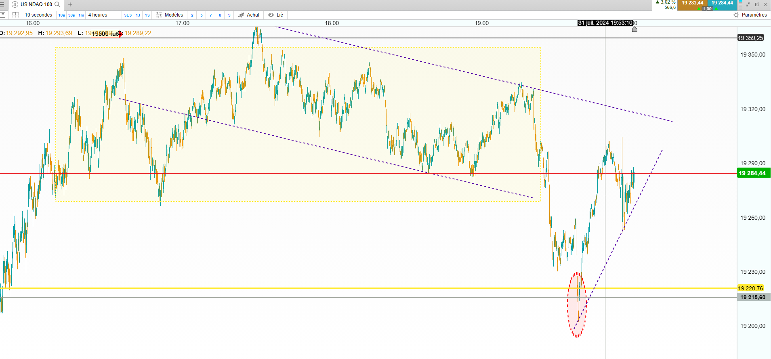Screen dimensions: 771x359
Task: Click the orange bid price 19 283,44
Action: 692,3
